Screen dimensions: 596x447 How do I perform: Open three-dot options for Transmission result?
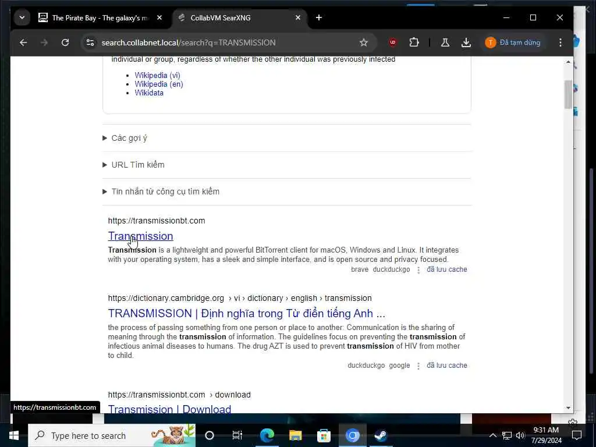418,270
